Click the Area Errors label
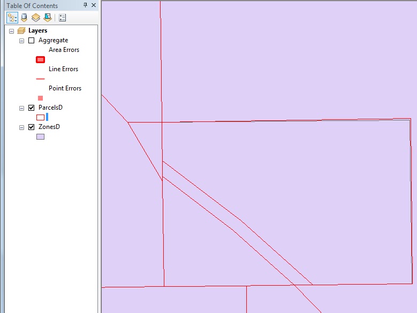 (64, 50)
